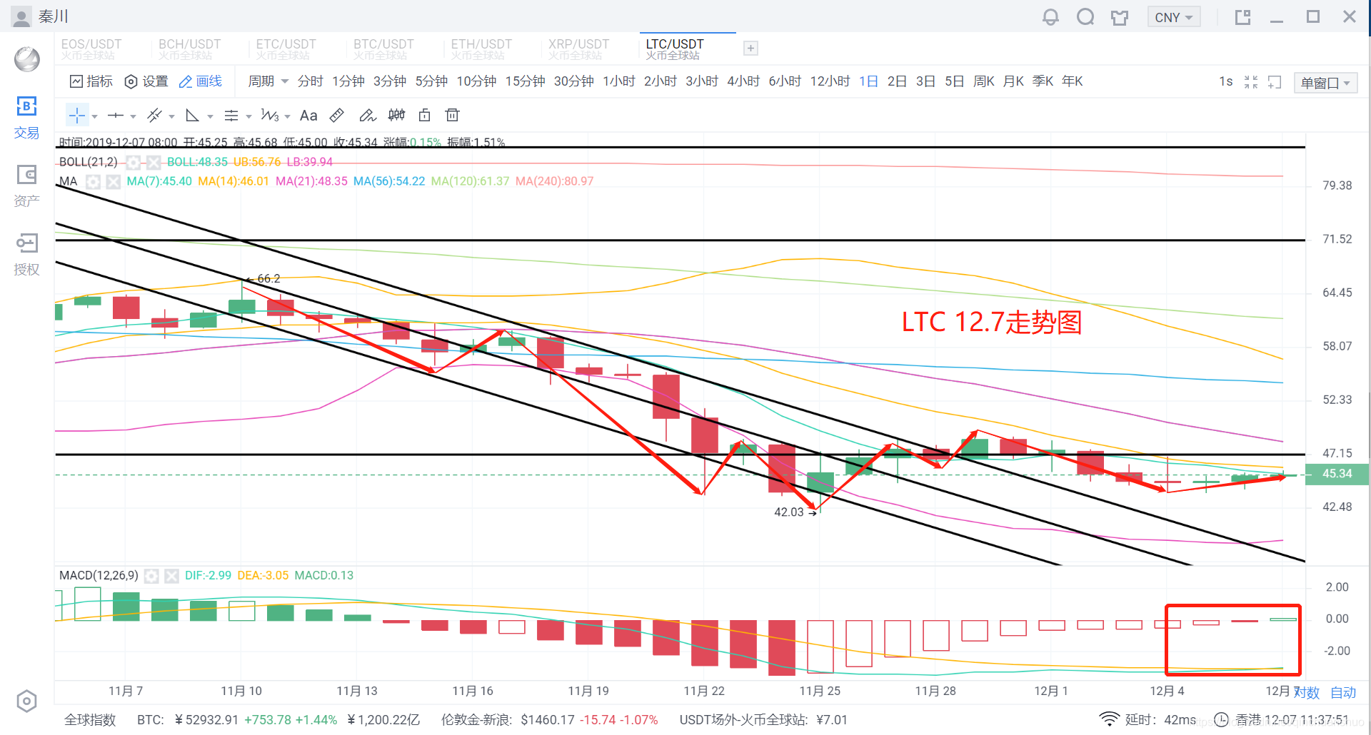
Task: Click the trash delete drawings icon
Action: click(x=452, y=116)
